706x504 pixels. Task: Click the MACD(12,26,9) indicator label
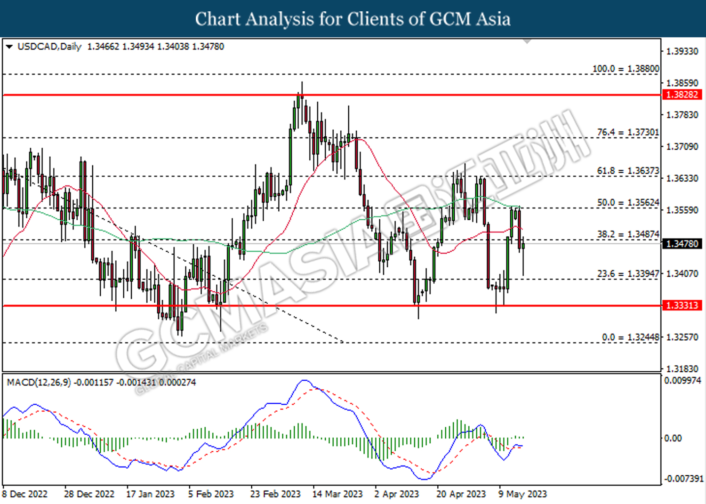point(39,382)
